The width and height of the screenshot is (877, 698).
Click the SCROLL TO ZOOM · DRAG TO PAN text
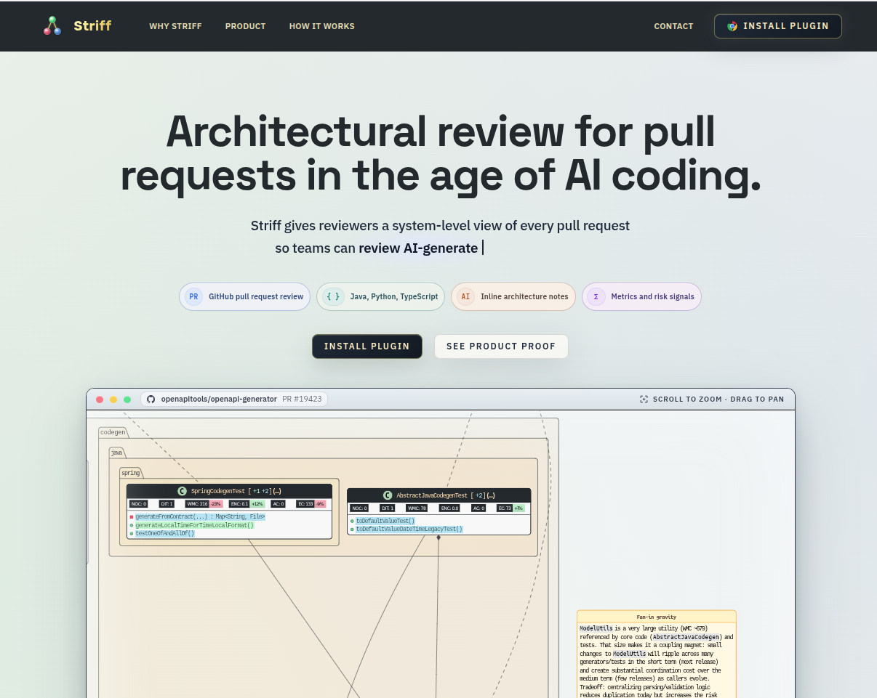718,399
